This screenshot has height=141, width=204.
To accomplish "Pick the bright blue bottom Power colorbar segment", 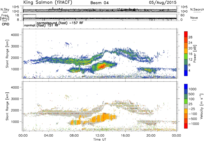I will 186,73.
